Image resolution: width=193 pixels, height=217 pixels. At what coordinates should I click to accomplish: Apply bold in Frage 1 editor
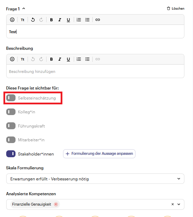51,20
